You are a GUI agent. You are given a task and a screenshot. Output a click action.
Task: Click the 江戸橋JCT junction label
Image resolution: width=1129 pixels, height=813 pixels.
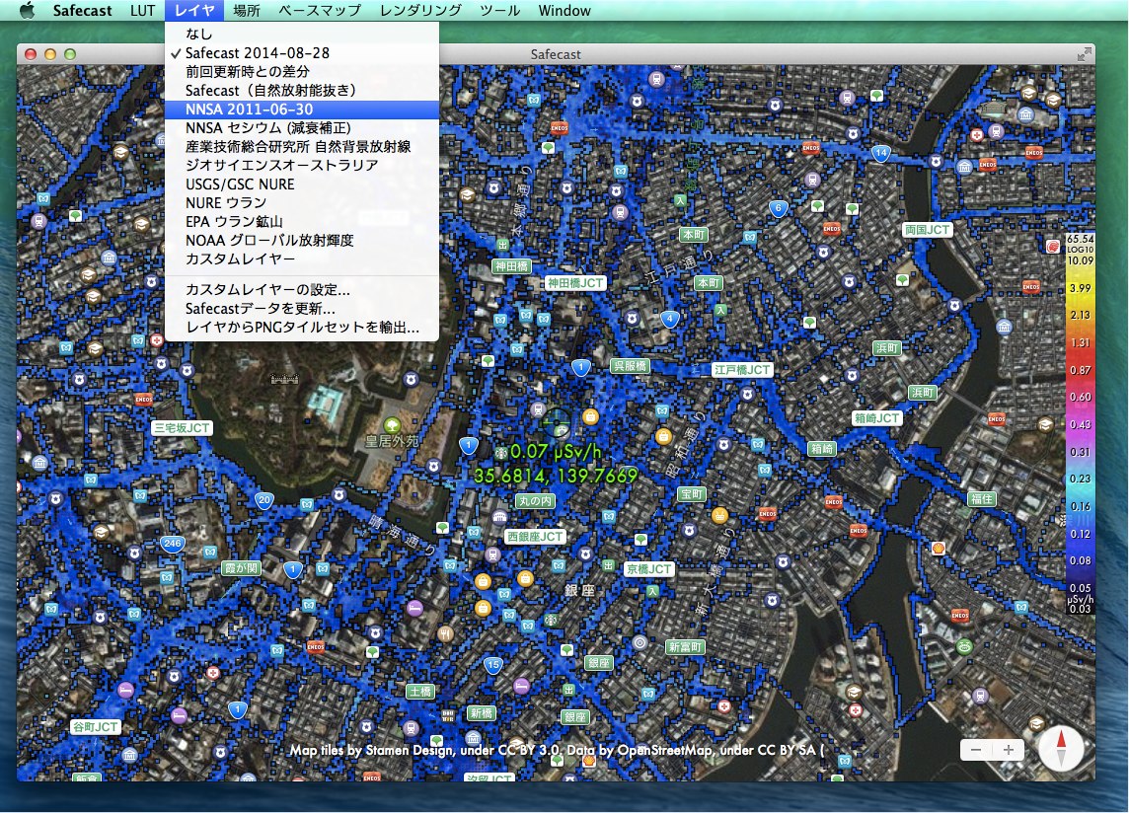[742, 369]
